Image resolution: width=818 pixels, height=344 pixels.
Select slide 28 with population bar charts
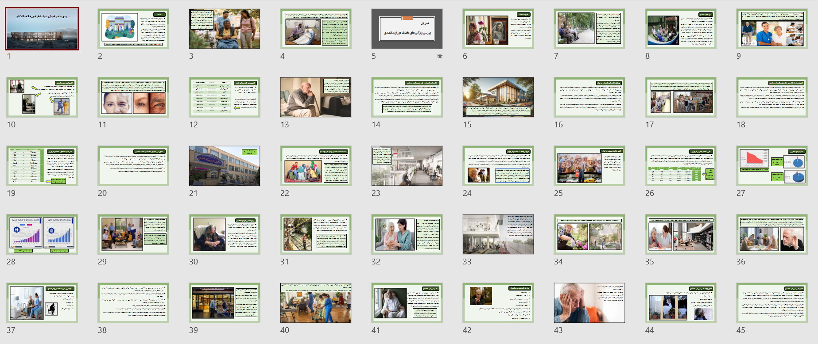tap(42, 234)
